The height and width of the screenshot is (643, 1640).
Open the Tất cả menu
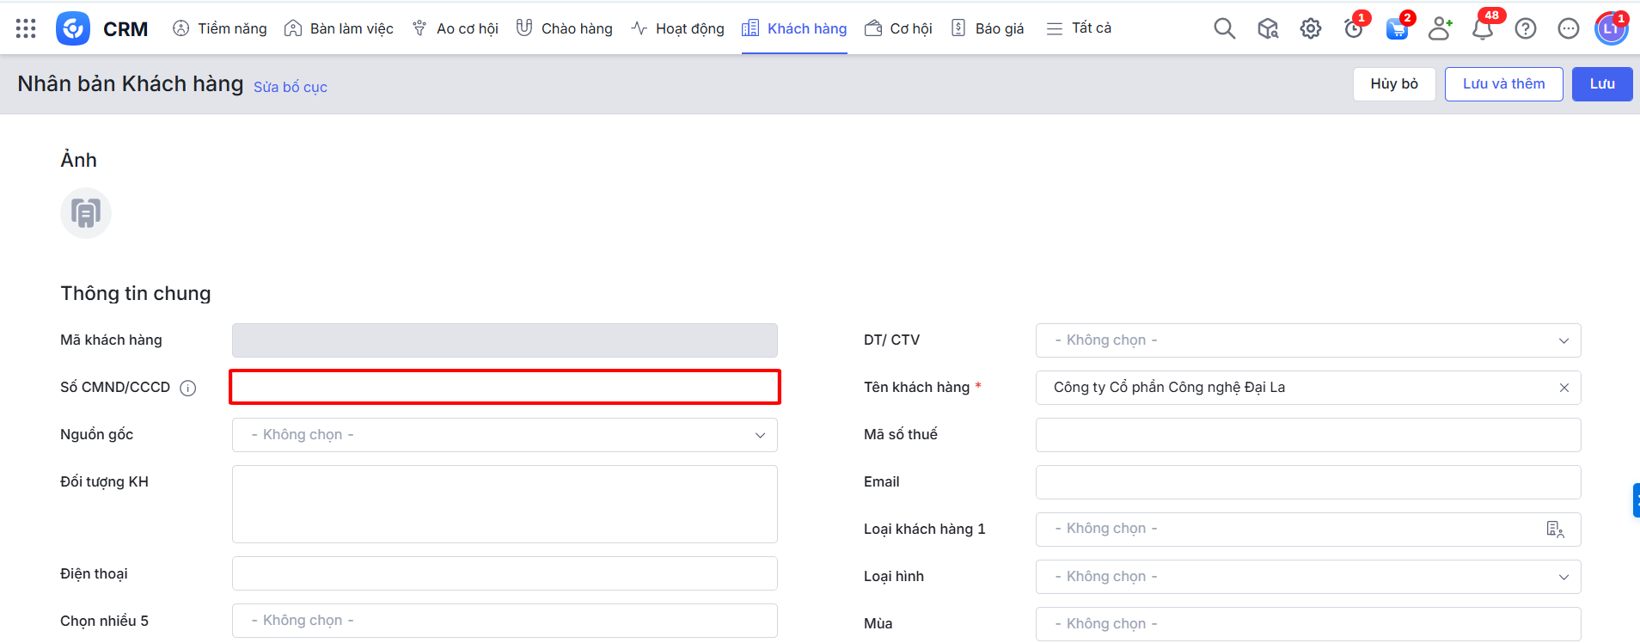(x=1079, y=28)
